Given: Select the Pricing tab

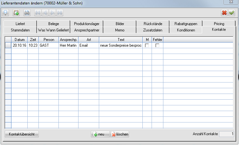Looking at the screenshot, I should [219, 24].
